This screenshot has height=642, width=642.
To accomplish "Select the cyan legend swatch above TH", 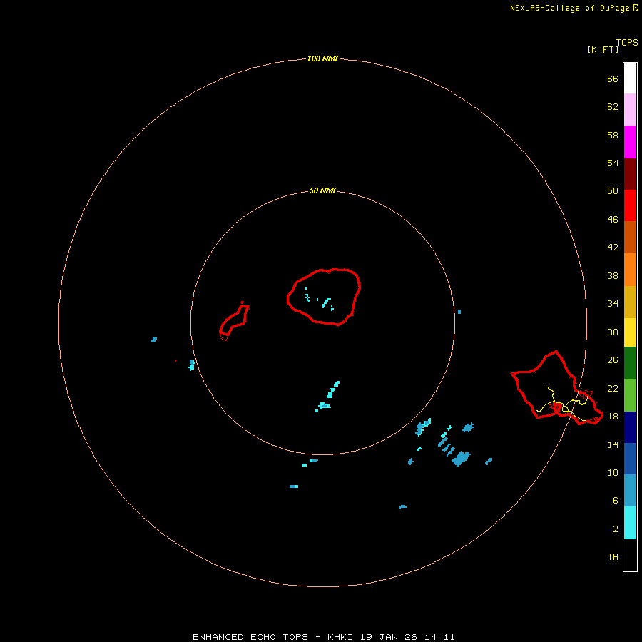I will point(630,523).
